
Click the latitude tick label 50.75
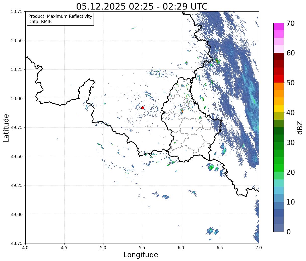[x=17, y=12]
